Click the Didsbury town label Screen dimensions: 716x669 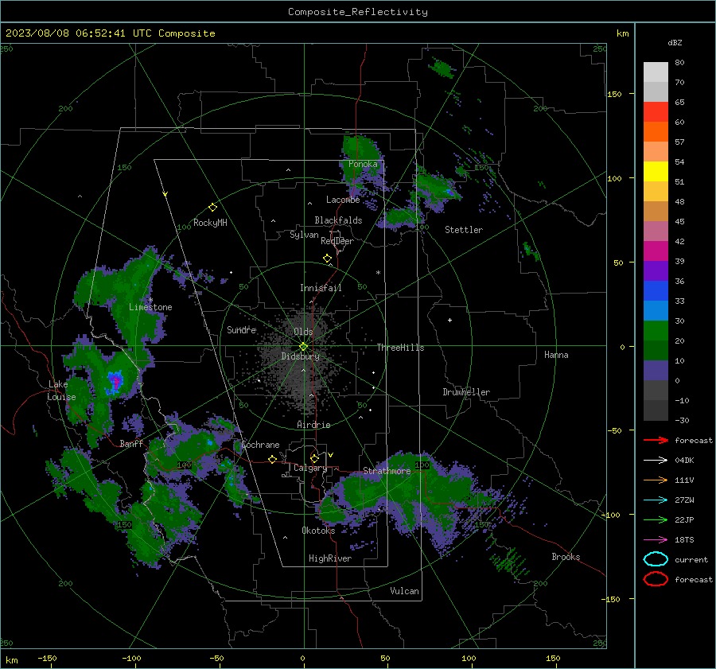[x=301, y=356]
